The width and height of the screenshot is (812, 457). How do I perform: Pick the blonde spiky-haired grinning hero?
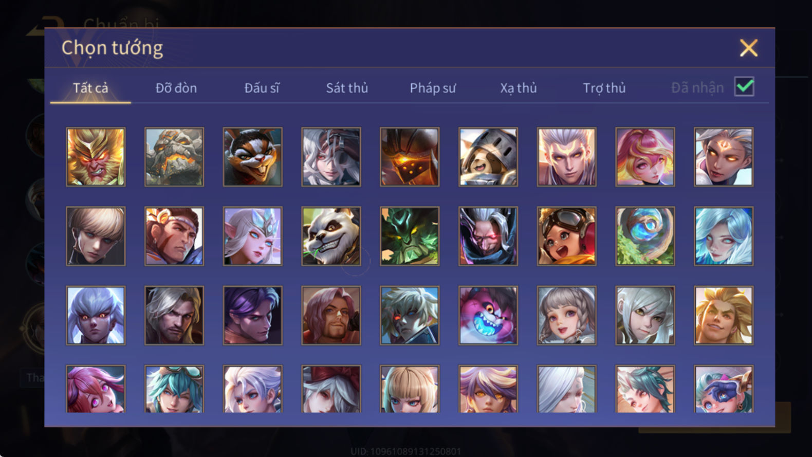724,315
